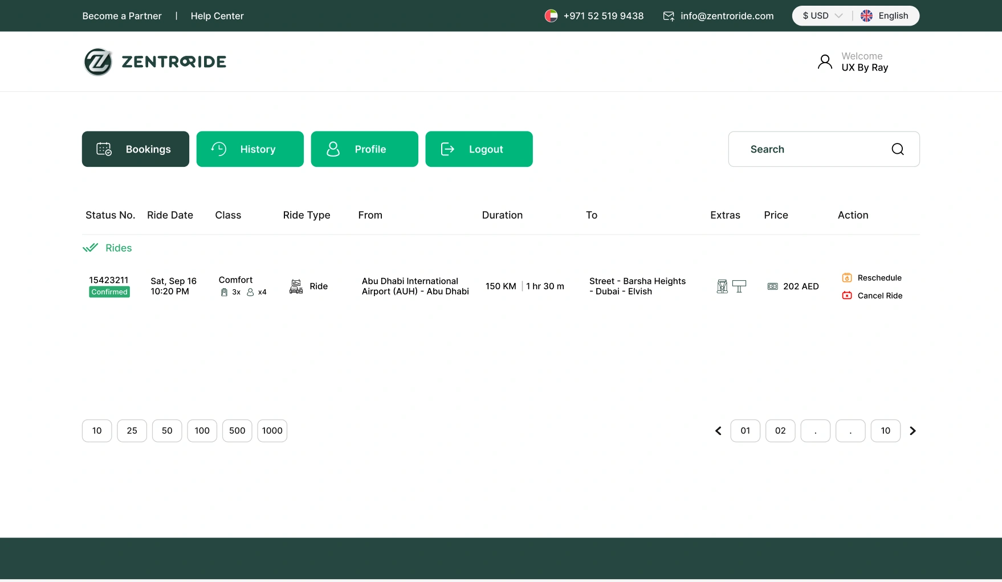Open the Profile tab
Screen dimensions: 1002x582
(x=365, y=149)
